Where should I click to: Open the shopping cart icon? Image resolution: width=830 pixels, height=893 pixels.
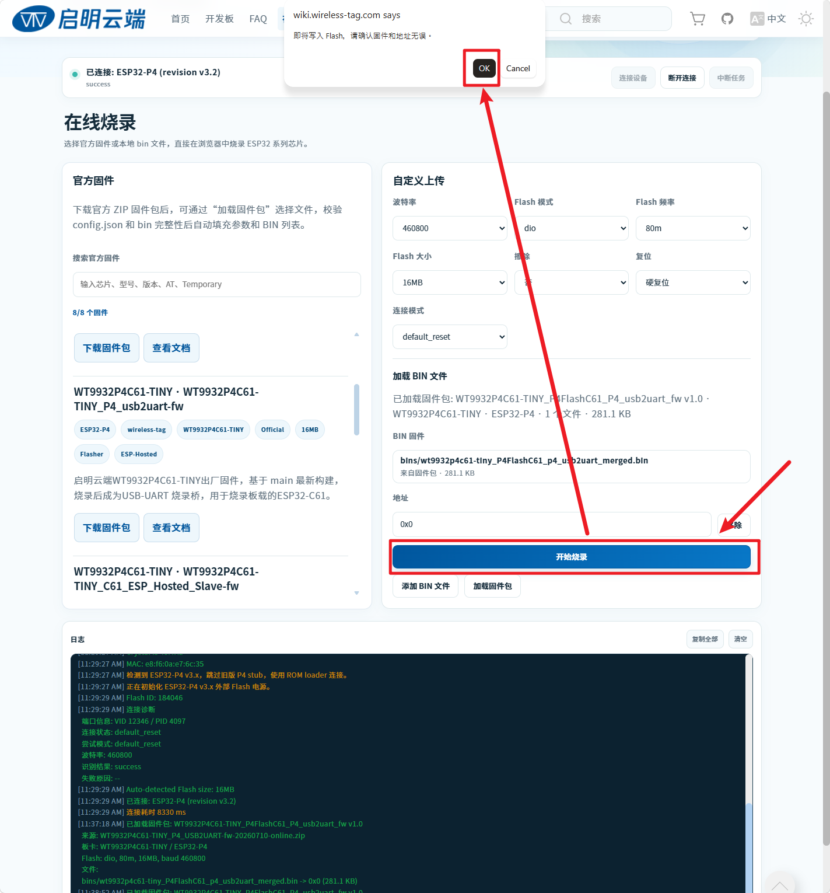tap(698, 19)
